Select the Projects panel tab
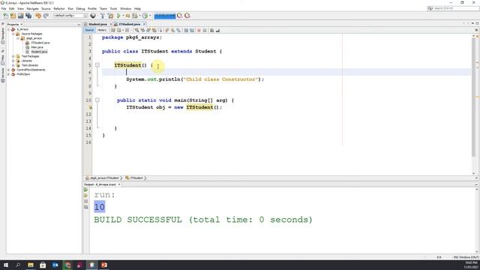 coord(13,25)
